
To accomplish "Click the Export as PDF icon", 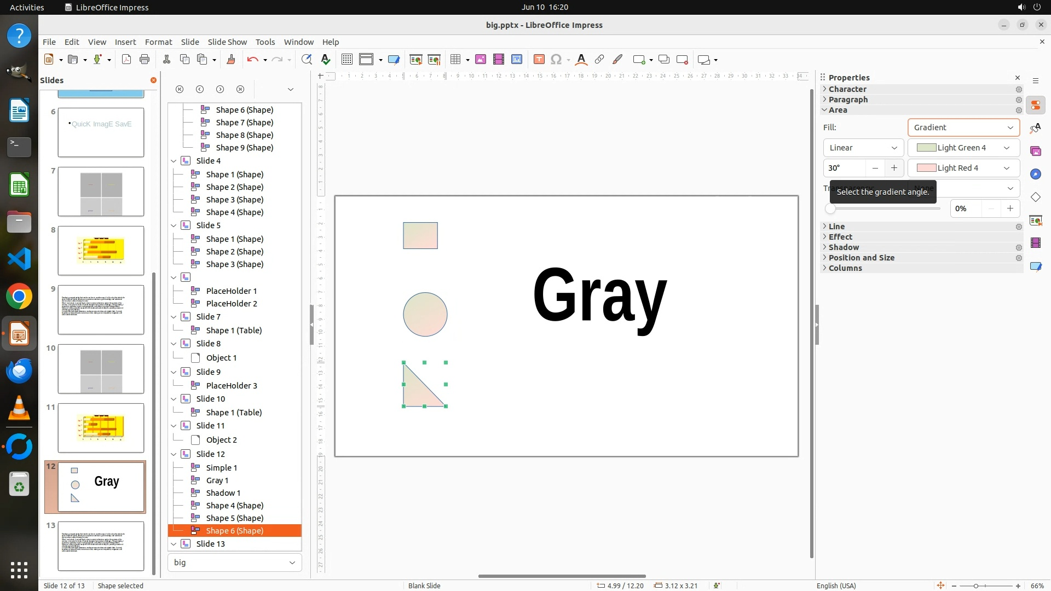I will [x=126, y=60].
